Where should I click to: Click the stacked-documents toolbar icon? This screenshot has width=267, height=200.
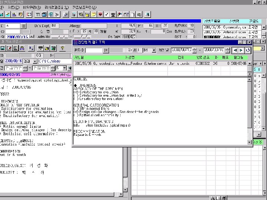pyautogui.click(x=66, y=14)
